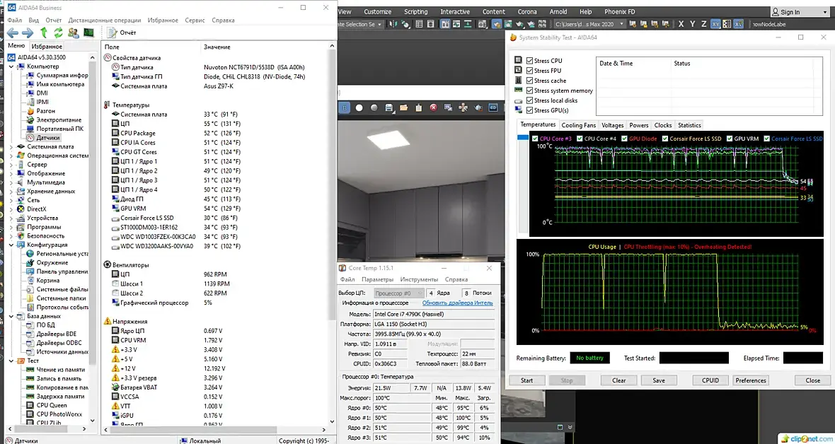This screenshot has width=835, height=444.
Task: Disable the GPU Diode graph checkbox
Action: point(624,139)
